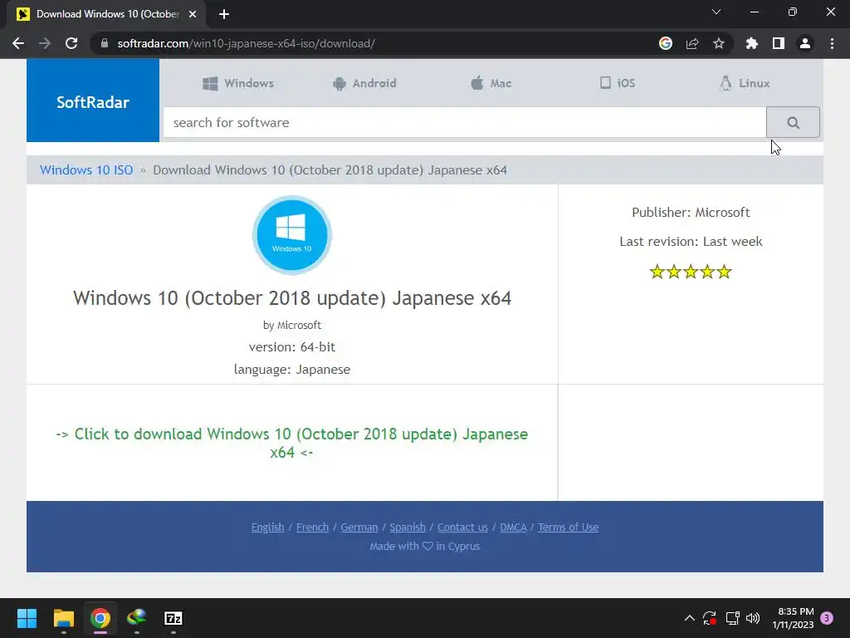This screenshot has width=850, height=638.
Task: Open the Terms of Use link
Action: pos(568,527)
